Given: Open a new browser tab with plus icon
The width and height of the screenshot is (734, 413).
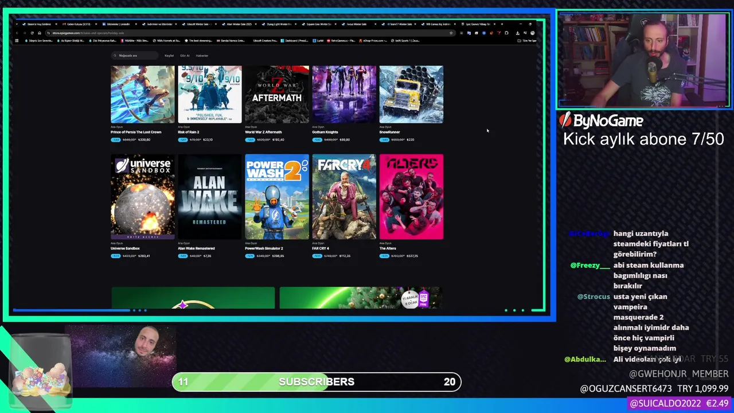Looking at the screenshot, I should coord(502,24).
